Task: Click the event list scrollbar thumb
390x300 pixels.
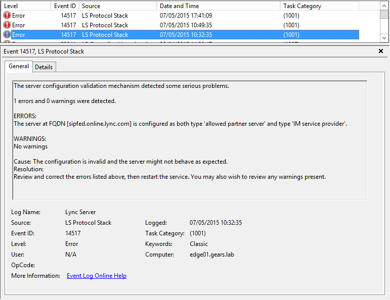Action: [x=384, y=14]
